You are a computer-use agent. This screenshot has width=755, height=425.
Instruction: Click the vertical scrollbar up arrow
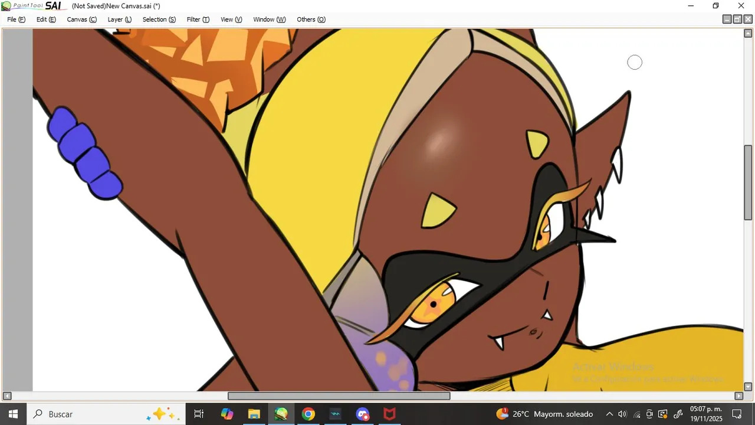(748, 33)
